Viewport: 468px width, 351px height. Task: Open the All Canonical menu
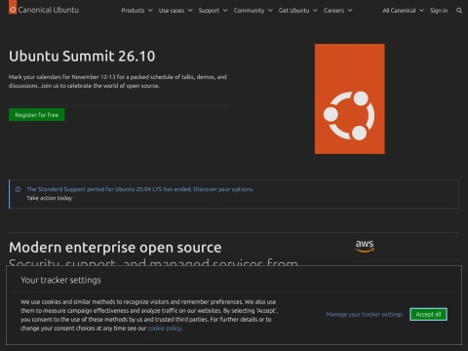pos(403,11)
